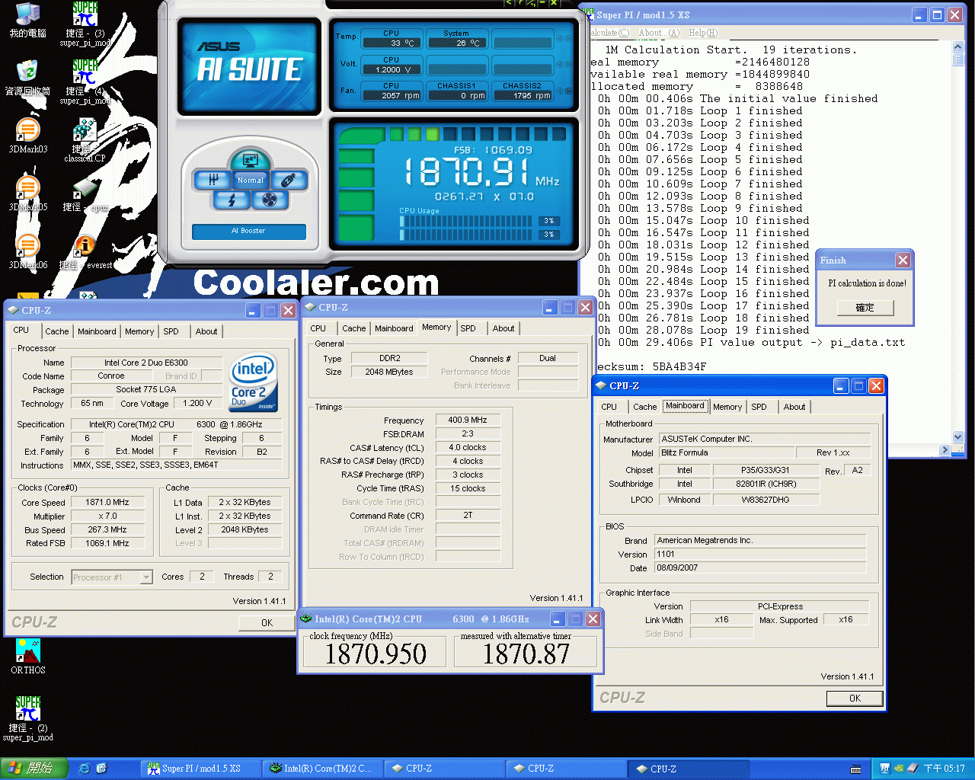975x780 pixels.
Task: Click the next arrow on the Fan row
Action: point(568,90)
